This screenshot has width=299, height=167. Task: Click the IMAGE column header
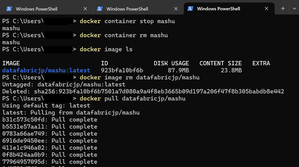(11, 63)
